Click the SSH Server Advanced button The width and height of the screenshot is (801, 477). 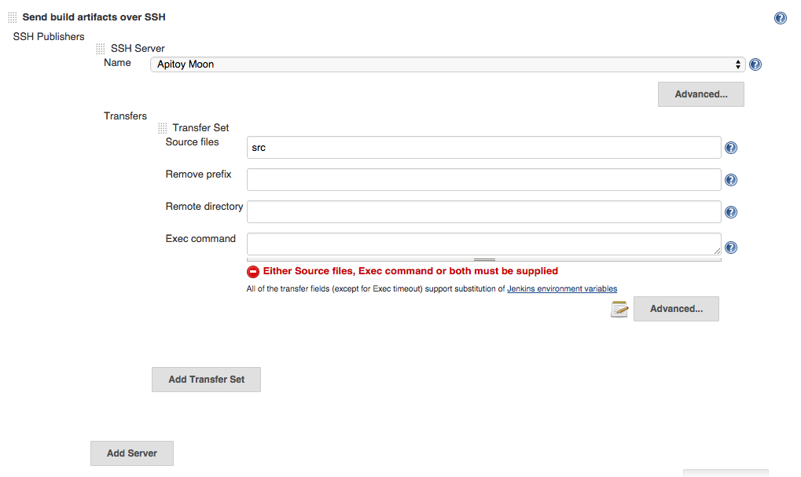click(701, 94)
